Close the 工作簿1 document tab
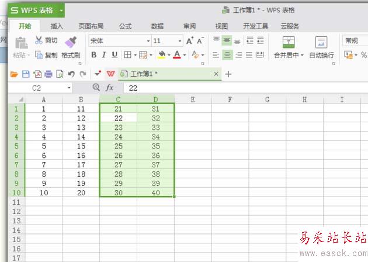Image resolution: width=368 pixels, height=262 pixels. [x=216, y=74]
